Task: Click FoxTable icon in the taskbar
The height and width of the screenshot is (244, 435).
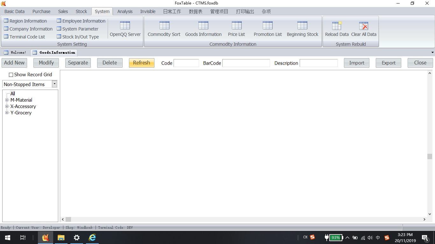Action: [46, 237]
